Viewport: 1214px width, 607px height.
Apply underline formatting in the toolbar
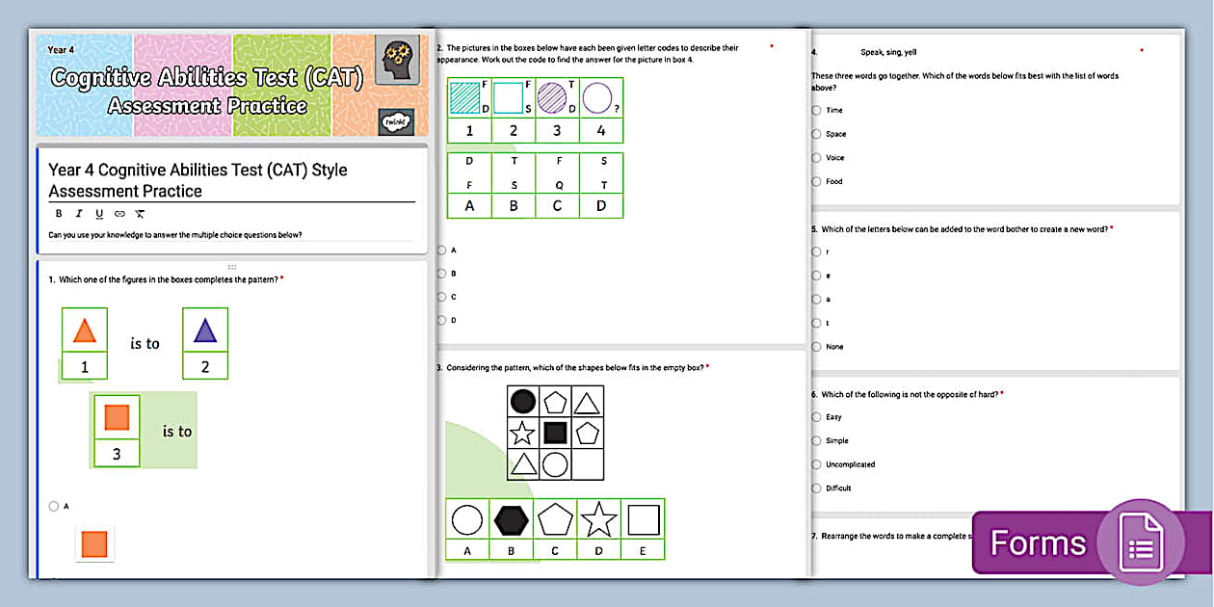pos(99,213)
